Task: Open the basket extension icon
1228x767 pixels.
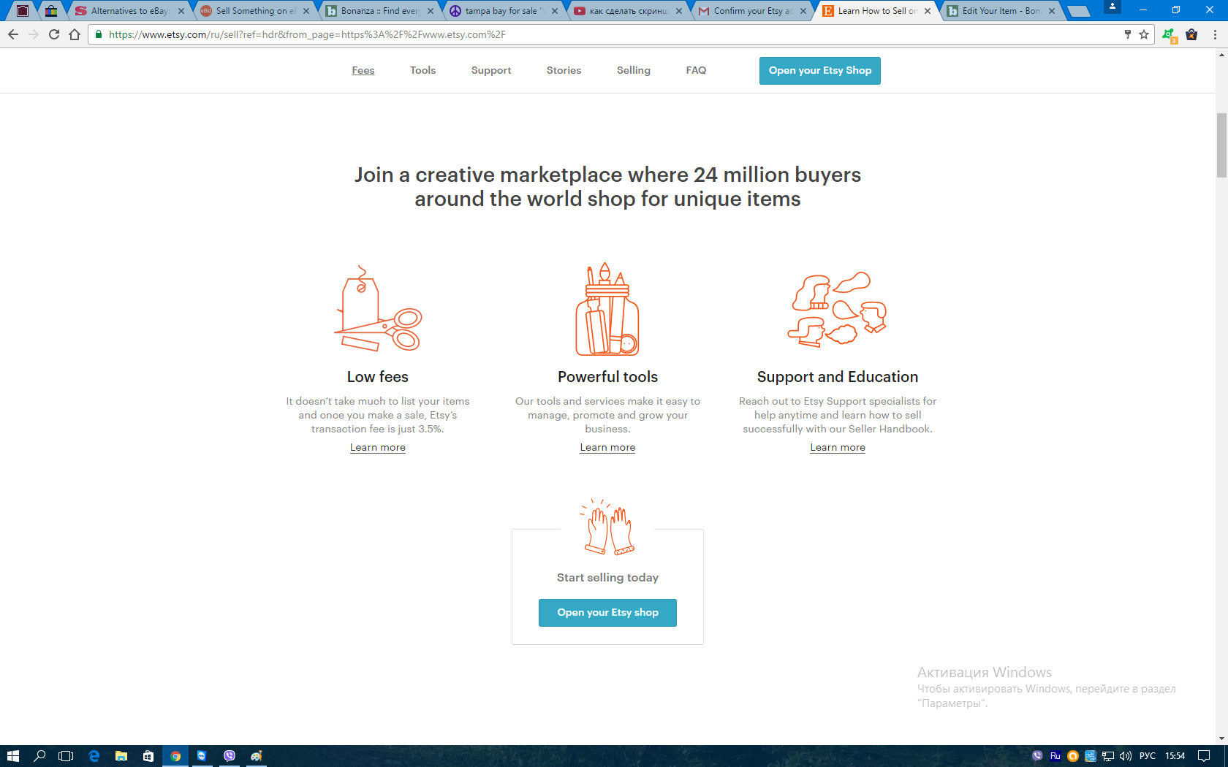Action: [1191, 34]
